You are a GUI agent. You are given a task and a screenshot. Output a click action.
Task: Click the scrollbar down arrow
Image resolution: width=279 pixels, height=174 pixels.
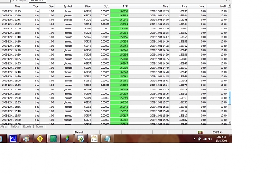tap(229, 122)
